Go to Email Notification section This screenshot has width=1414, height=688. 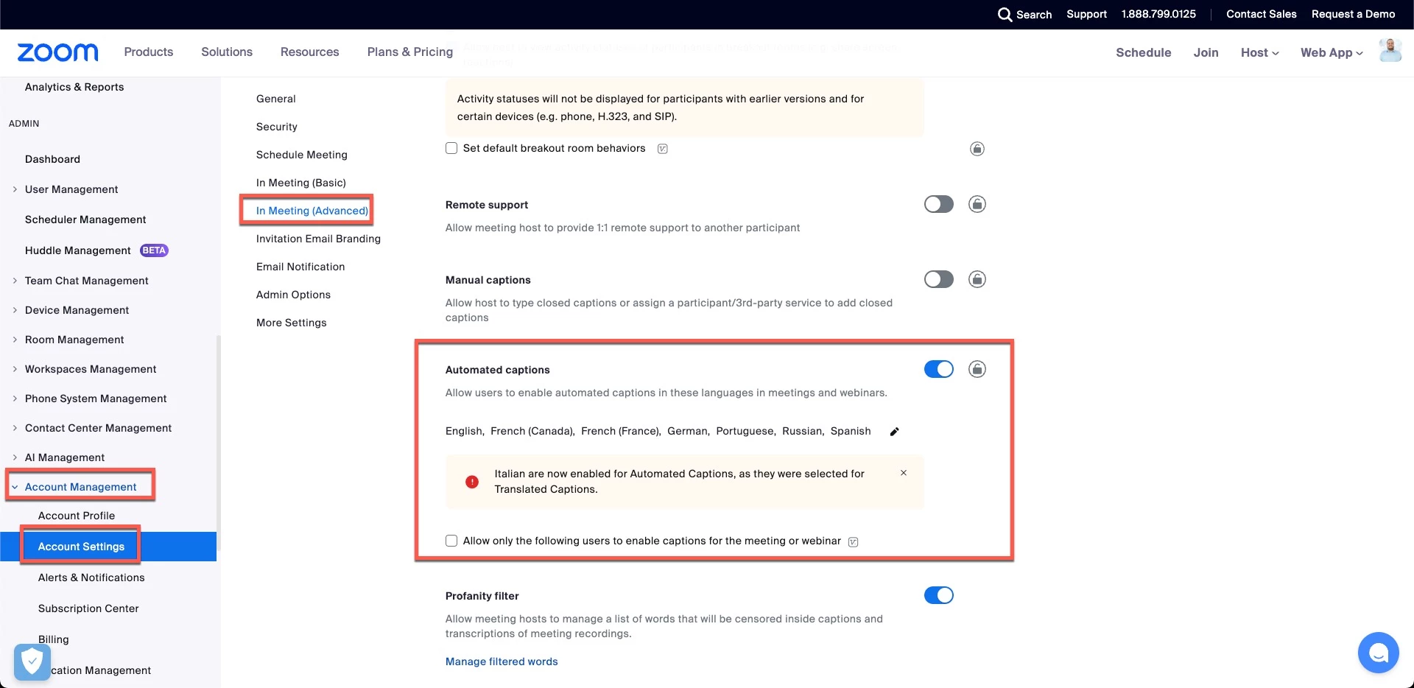point(300,267)
